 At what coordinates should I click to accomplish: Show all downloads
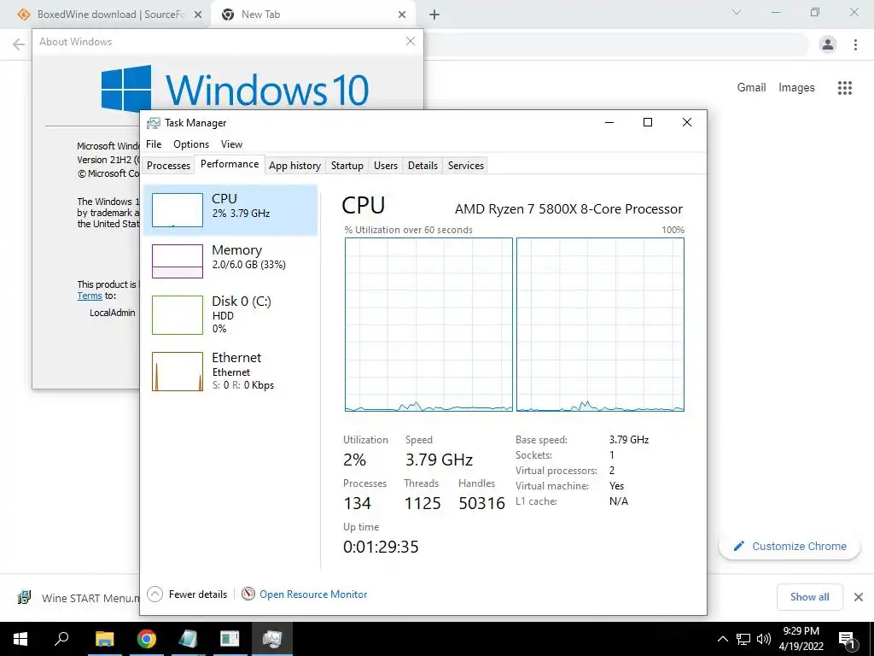pyautogui.click(x=809, y=597)
